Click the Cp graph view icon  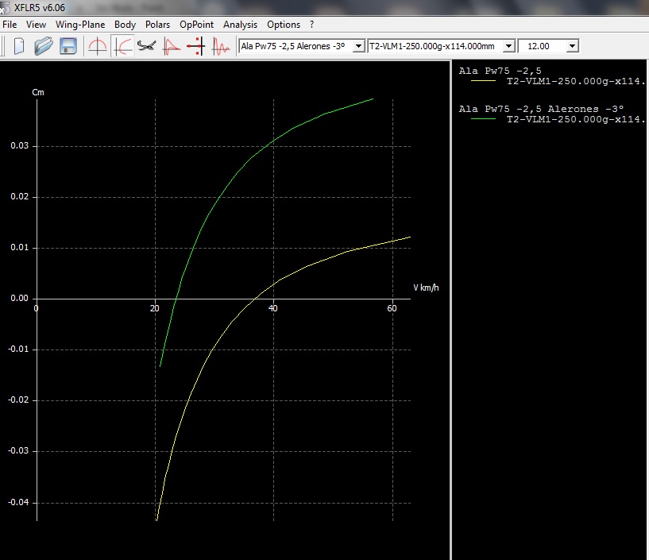click(x=172, y=46)
